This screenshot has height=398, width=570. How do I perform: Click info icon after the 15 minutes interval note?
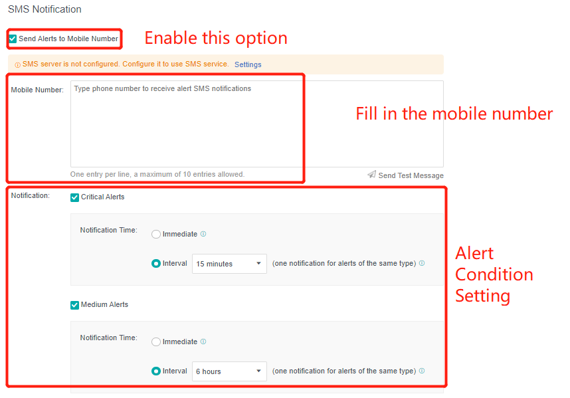(x=422, y=263)
